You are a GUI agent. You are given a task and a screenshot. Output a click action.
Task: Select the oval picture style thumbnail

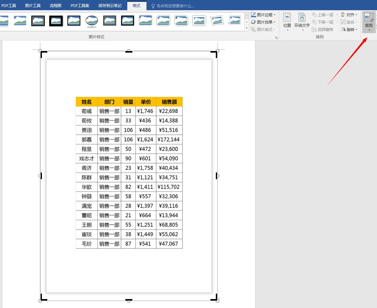coord(91,21)
